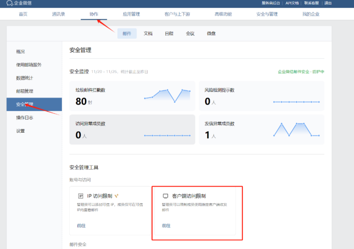Switch to the 日程 tab
Viewport: 354px width, 249px height.
(169, 33)
